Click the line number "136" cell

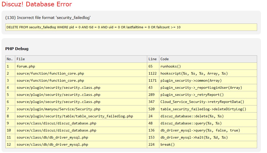coord(153,130)
